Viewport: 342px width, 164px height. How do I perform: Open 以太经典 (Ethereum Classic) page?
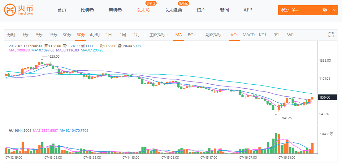tap(173, 10)
